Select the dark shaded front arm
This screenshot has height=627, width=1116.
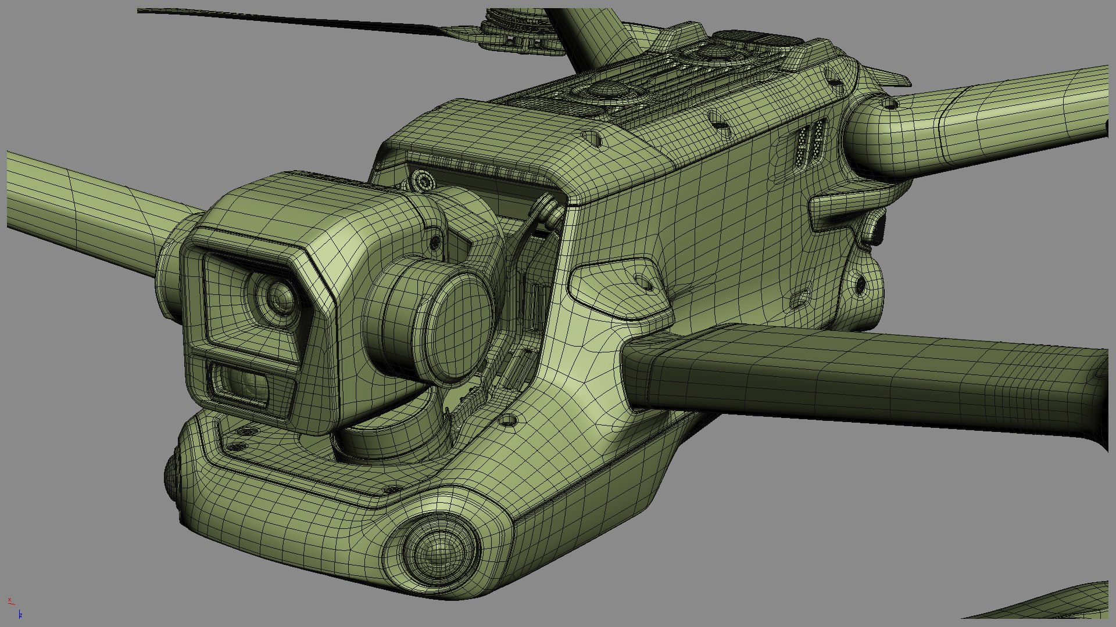[x=865, y=384]
